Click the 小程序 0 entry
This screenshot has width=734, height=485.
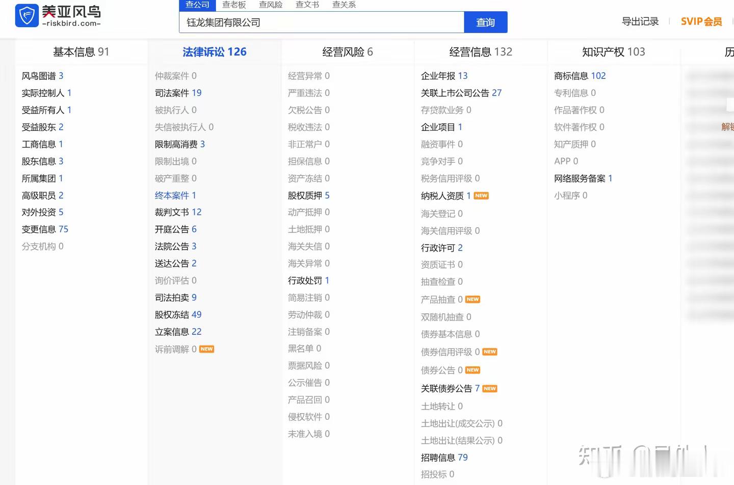pyautogui.click(x=571, y=196)
